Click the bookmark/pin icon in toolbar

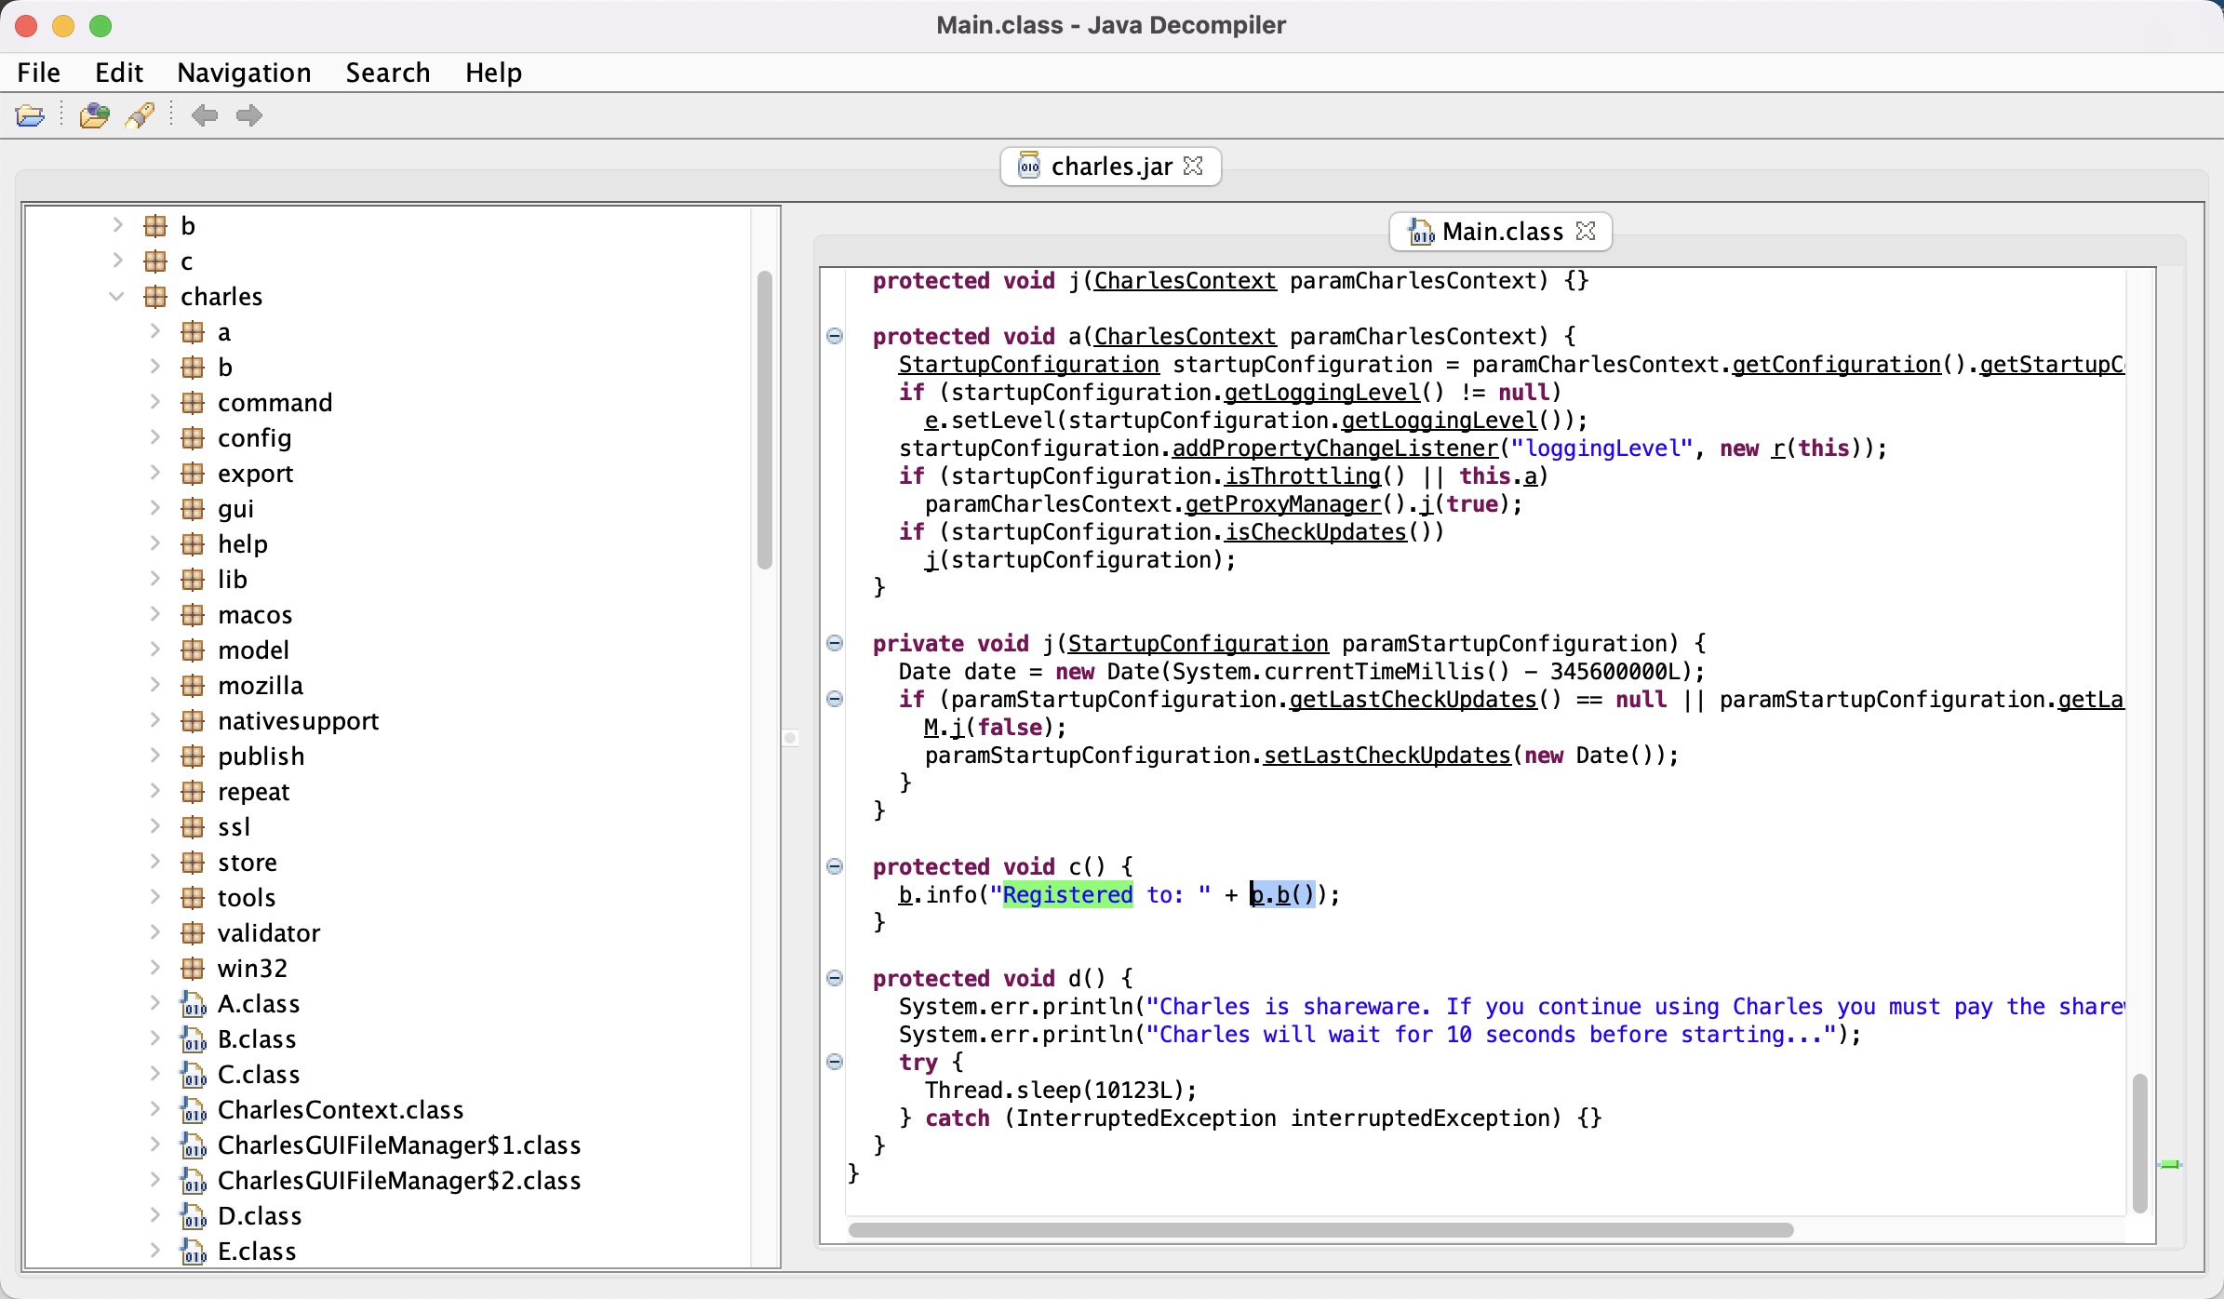141,114
